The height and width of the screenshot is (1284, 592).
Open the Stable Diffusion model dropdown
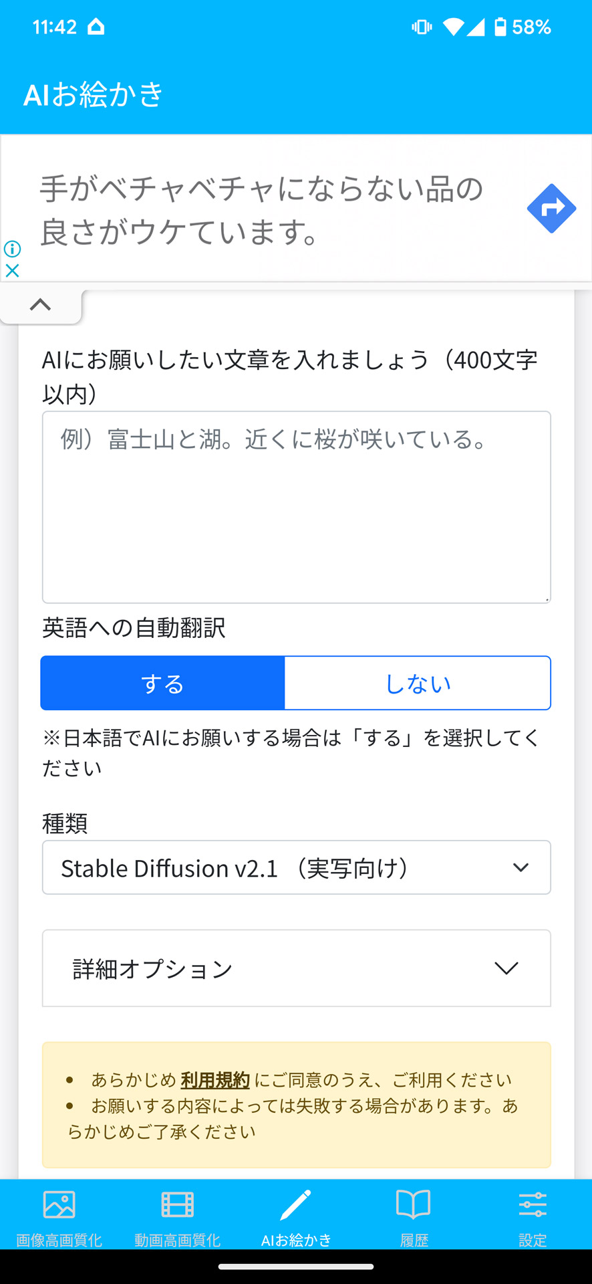point(296,867)
